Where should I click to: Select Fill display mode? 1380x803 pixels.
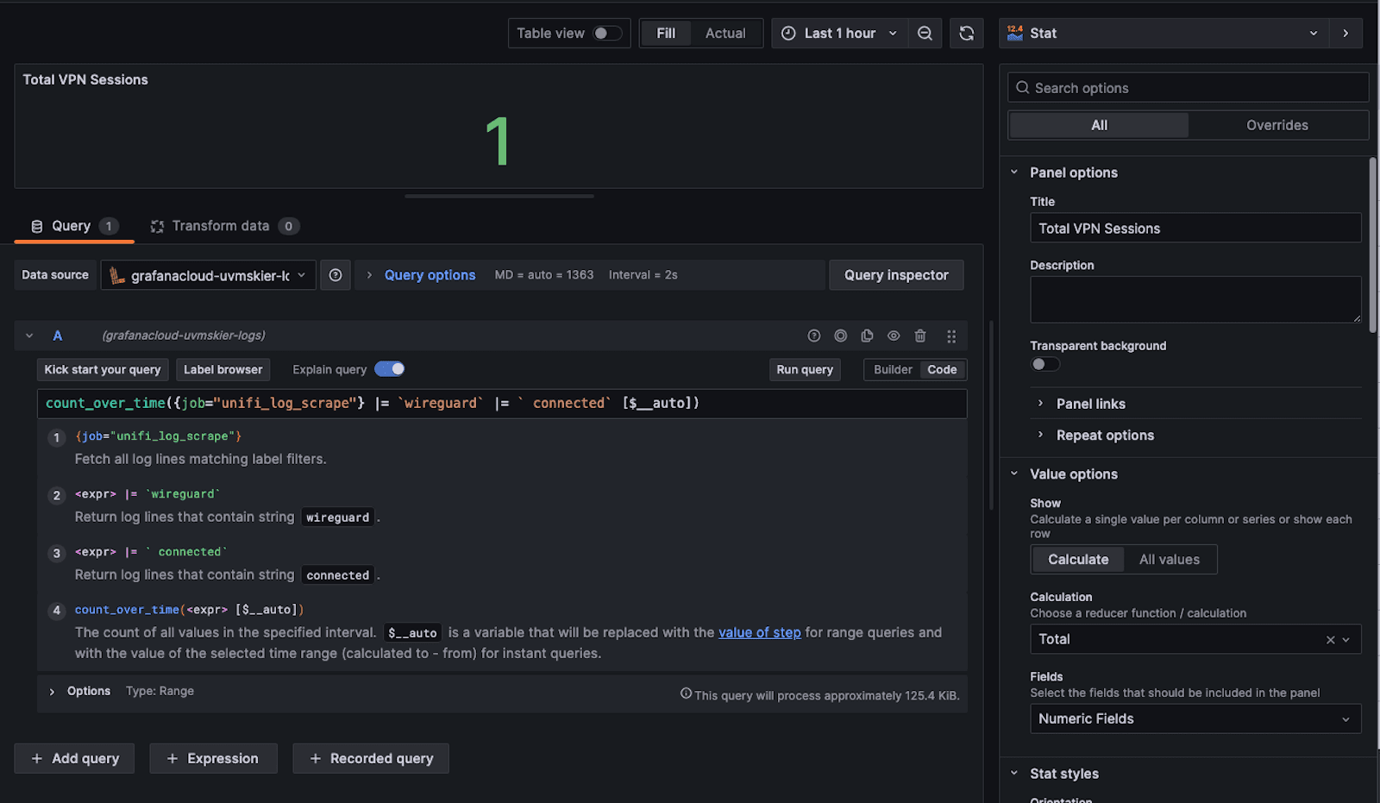666,34
